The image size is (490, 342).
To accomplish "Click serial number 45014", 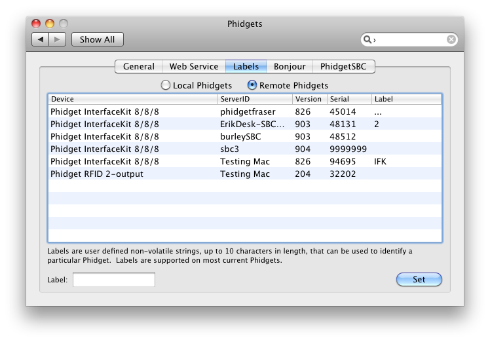I will [x=343, y=111].
